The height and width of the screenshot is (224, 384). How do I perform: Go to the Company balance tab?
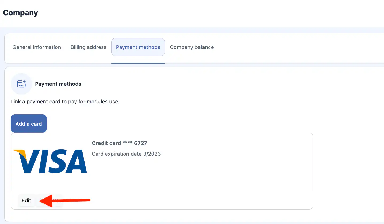coord(192,47)
